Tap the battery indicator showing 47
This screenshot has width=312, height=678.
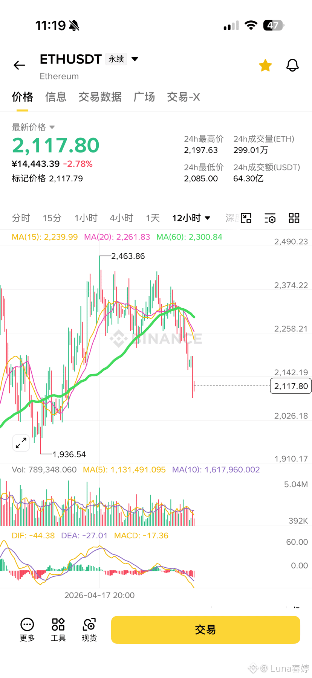pos(274,25)
